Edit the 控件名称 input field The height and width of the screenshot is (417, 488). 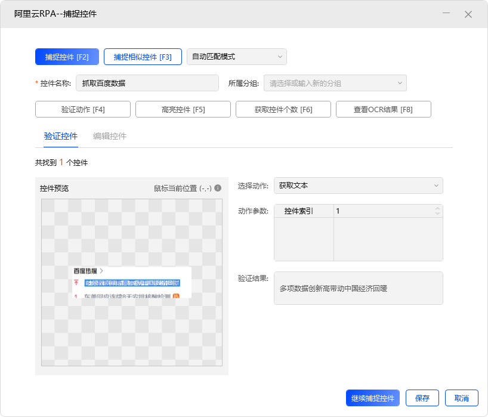[147, 83]
